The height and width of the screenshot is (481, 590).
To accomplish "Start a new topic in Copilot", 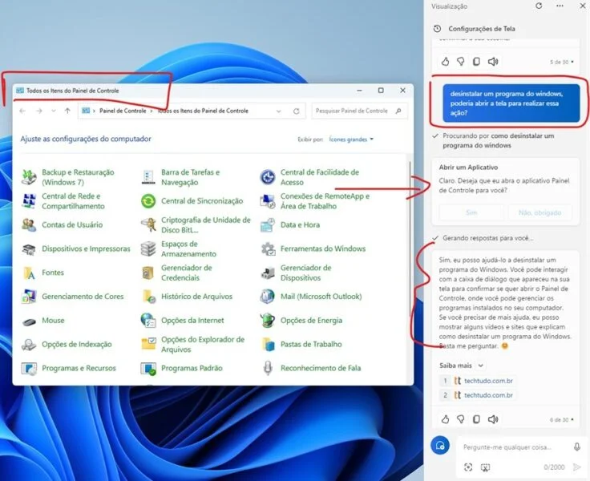I will tap(440, 445).
